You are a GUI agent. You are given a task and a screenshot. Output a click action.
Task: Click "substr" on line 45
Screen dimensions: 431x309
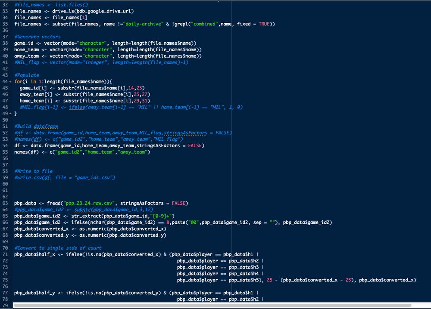[66, 88]
